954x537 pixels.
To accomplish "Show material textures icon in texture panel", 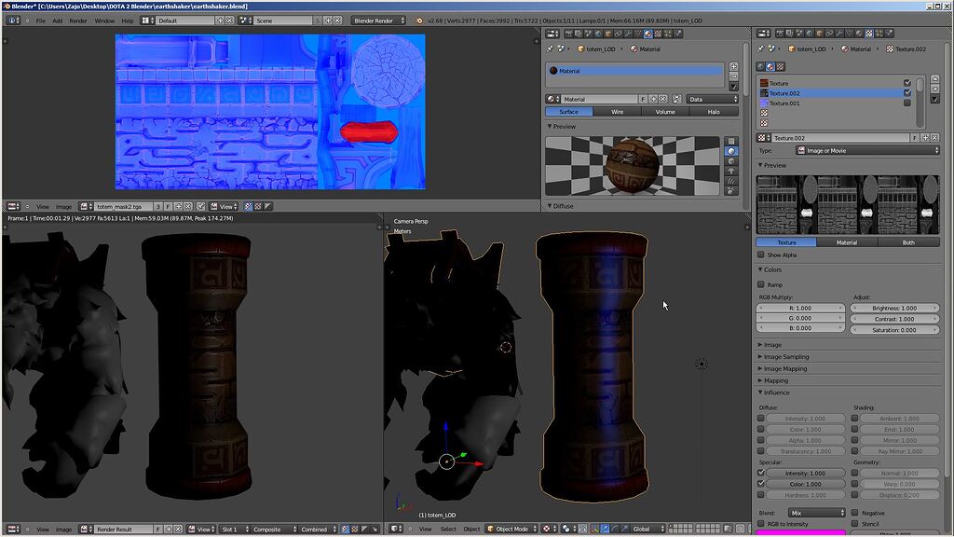I will click(770, 66).
